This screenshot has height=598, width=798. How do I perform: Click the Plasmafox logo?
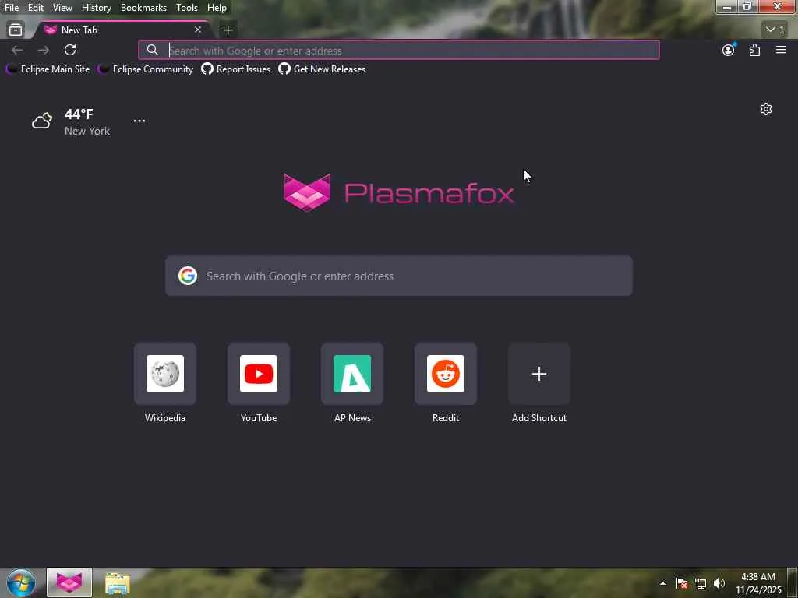coord(398,193)
